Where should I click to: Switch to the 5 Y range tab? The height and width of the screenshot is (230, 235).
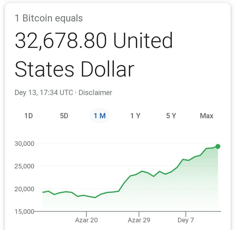171,116
